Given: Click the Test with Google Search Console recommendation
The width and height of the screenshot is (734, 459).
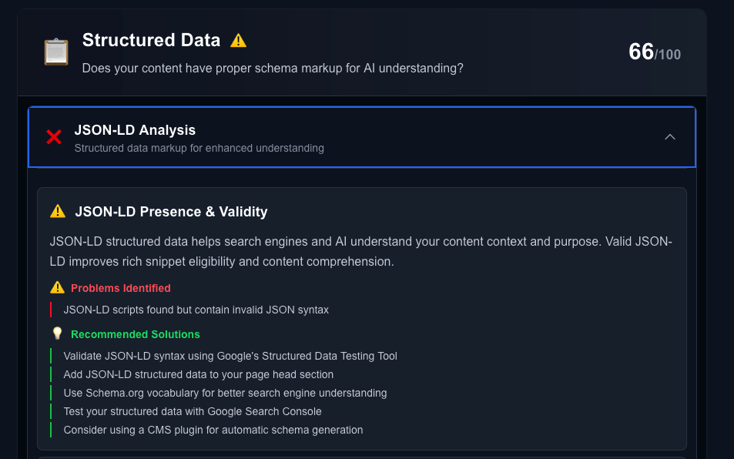Looking at the screenshot, I should 193,412.
